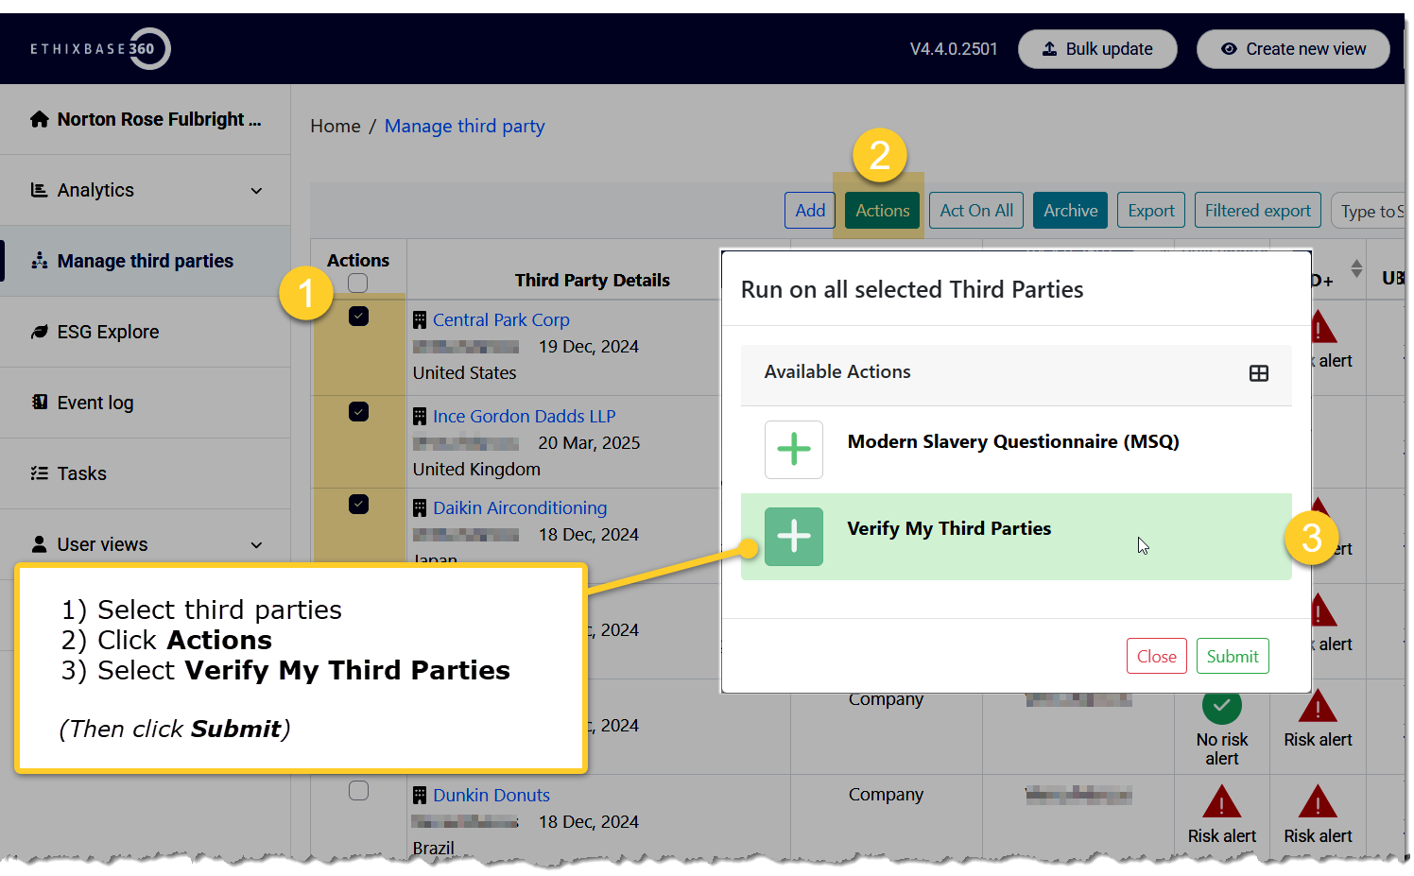Screen dimensions: 1414x876
Task: Open the Dunkin Donuts link
Action: click(x=491, y=796)
